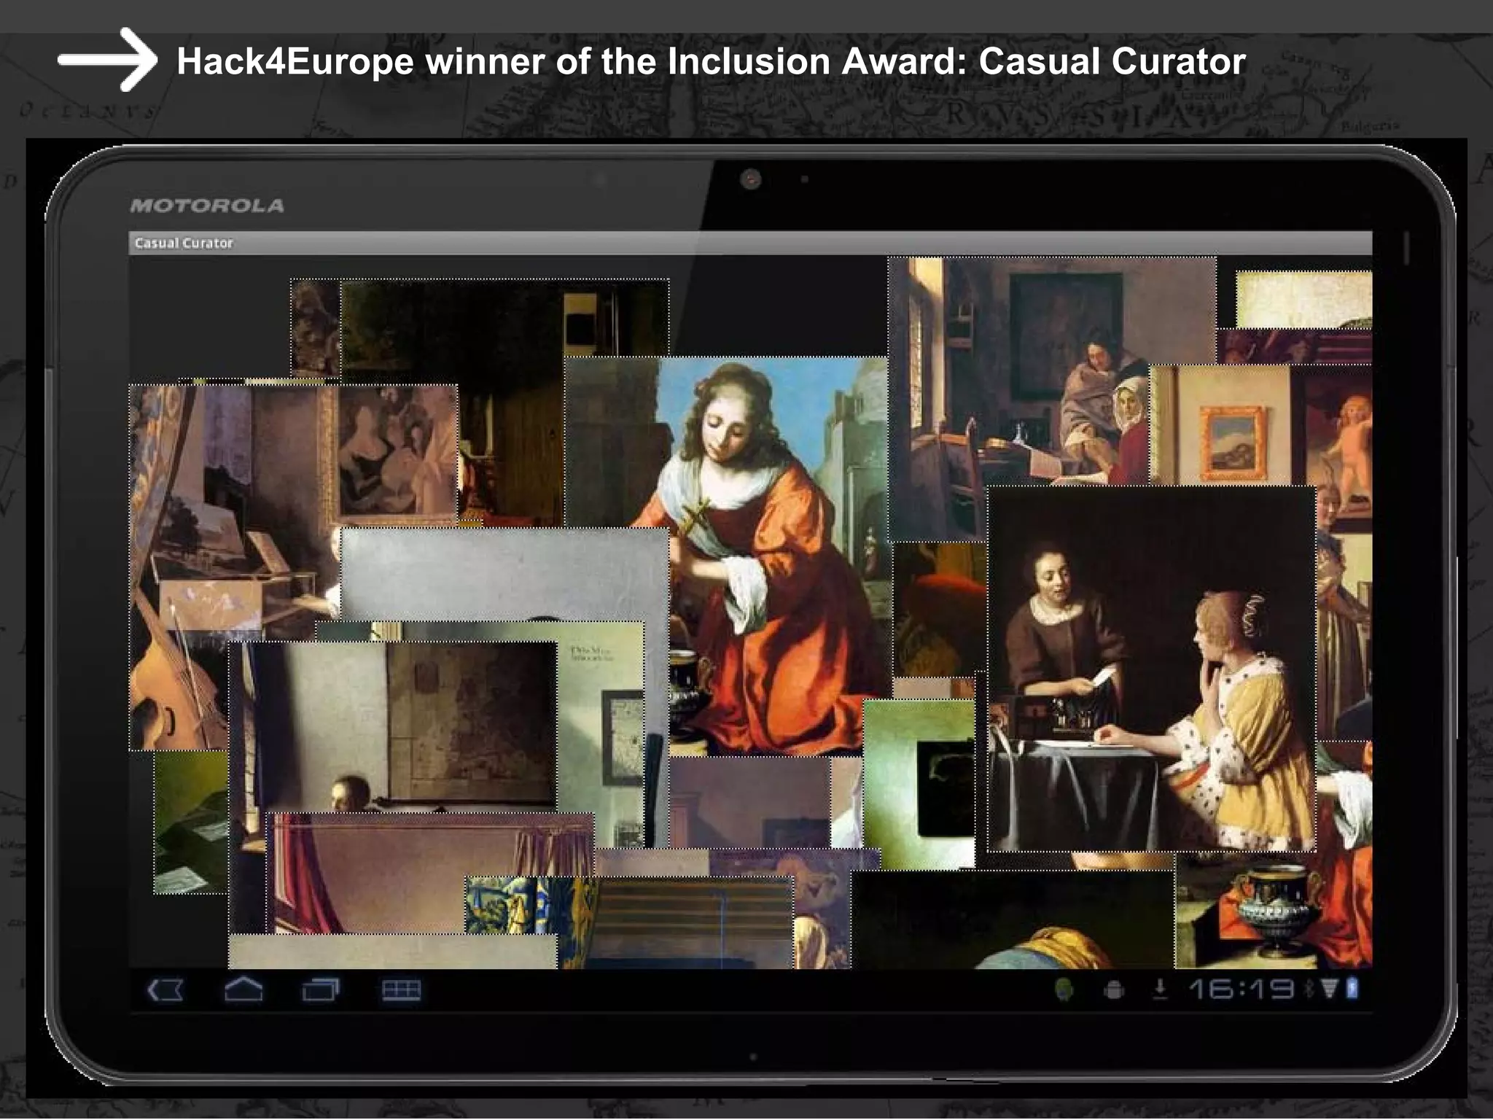
Task: Select green tile with dark square
Action: [919, 784]
